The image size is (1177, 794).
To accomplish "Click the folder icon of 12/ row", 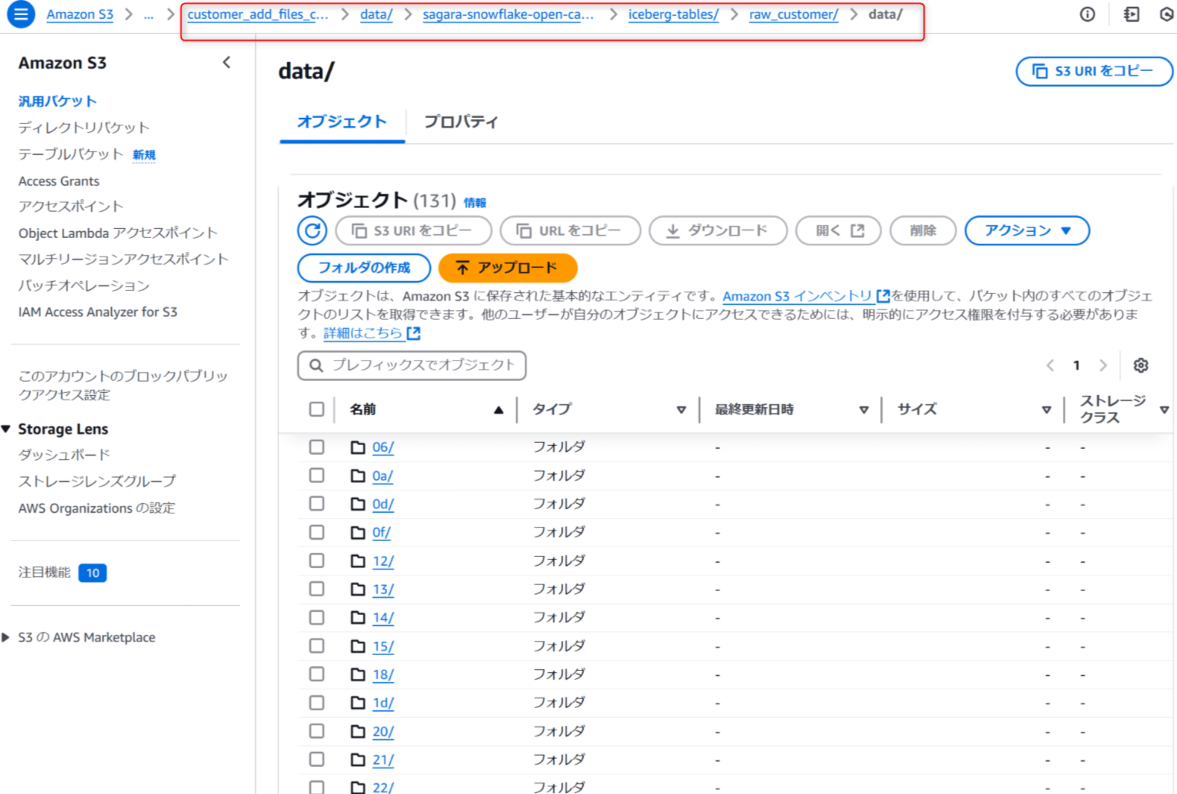I will (x=358, y=561).
